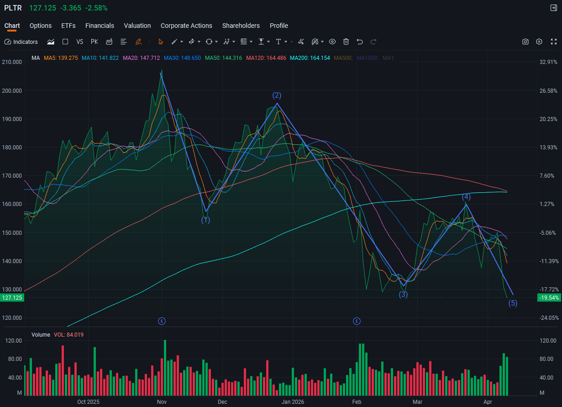The width and height of the screenshot is (562, 407).
Task: Click the PLTR ticker symbol
Action: pos(13,8)
